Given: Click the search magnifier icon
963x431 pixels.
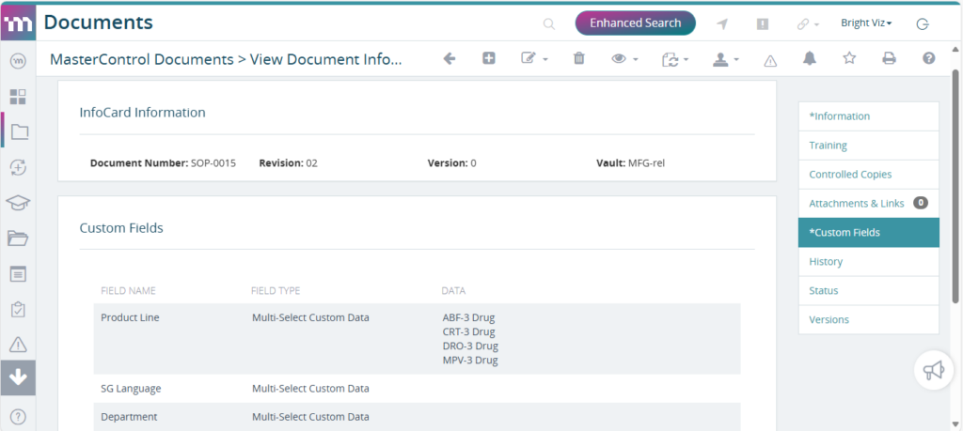Looking at the screenshot, I should 549,23.
